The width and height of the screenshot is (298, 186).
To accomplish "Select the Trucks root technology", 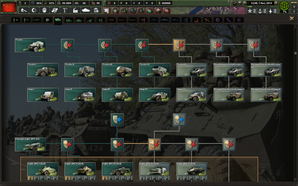I will [30, 45].
